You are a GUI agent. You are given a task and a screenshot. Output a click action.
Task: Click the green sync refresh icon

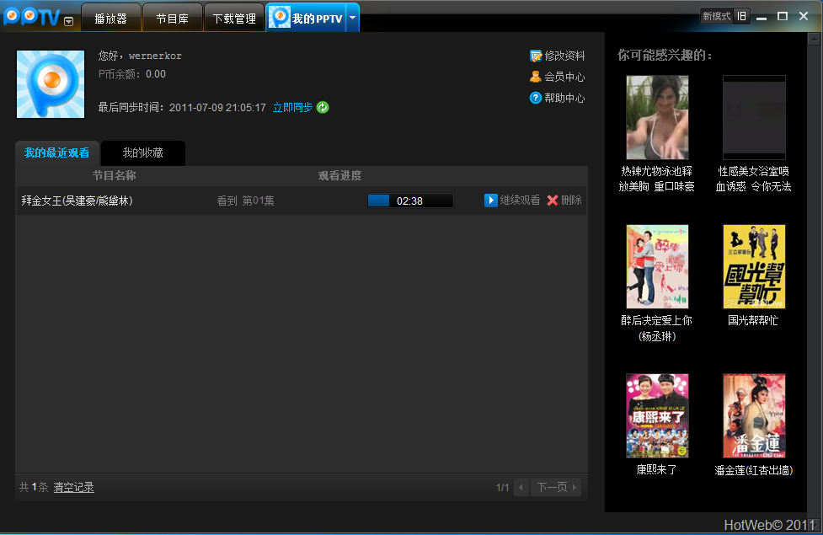click(323, 107)
